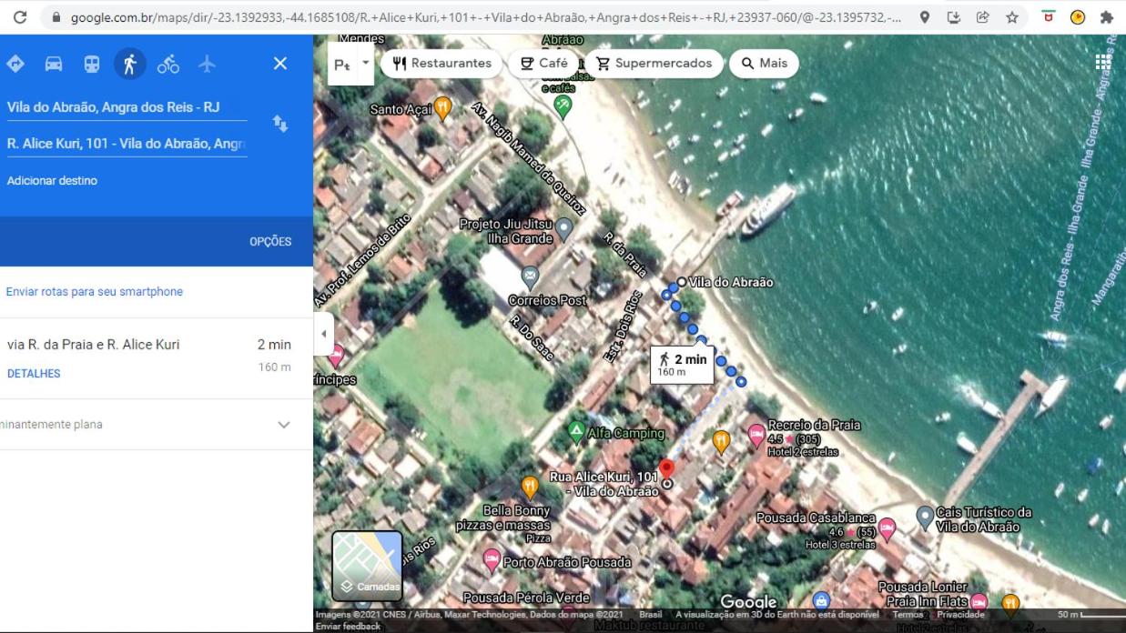This screenshot has height=633, width=1126.
Task: Select the flights travel mode icon
Action: coord(207,64)
